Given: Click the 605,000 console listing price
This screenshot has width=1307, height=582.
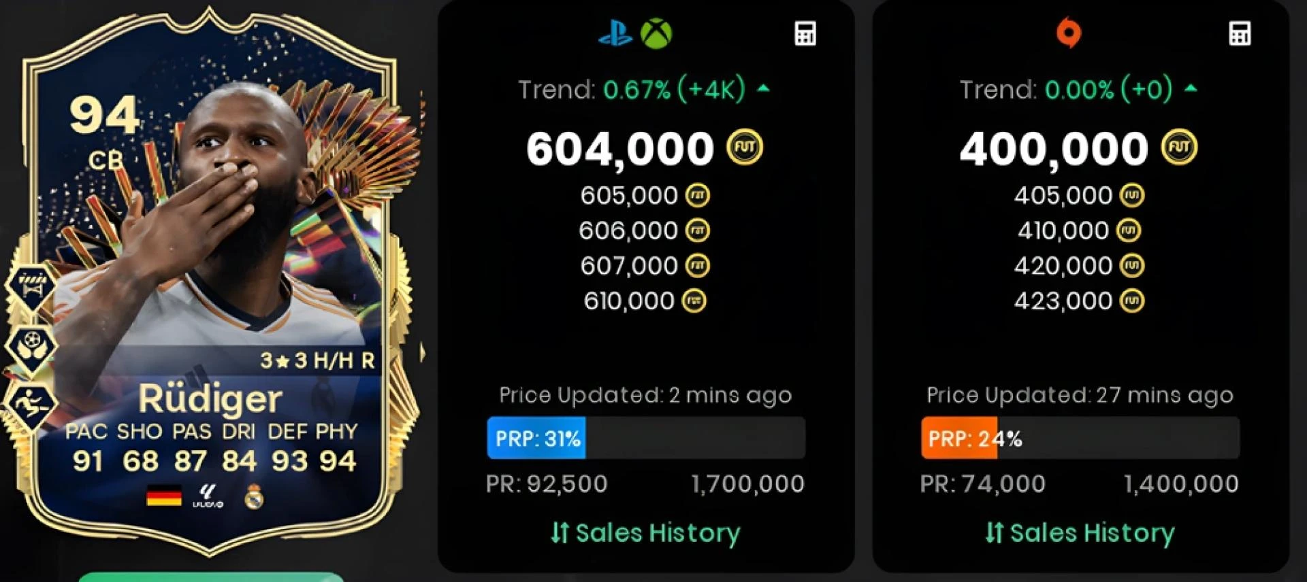Looking at the screenshot, I should coord(629,196).
